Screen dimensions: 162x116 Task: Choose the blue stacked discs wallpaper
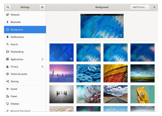(88, 73)
